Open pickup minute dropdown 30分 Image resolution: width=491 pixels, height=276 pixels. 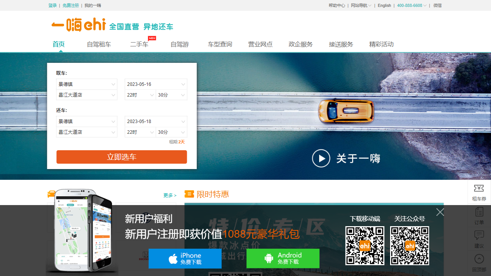coord(171,95)
